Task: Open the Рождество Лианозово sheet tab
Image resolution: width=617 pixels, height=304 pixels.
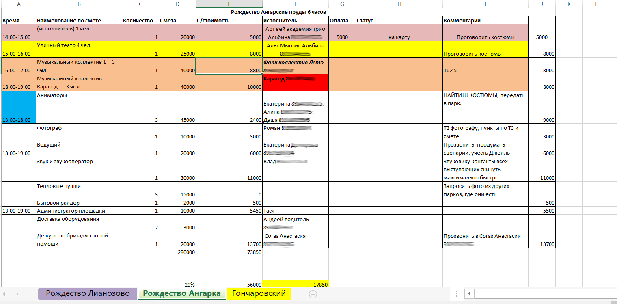Action: [x=88, y=293]
